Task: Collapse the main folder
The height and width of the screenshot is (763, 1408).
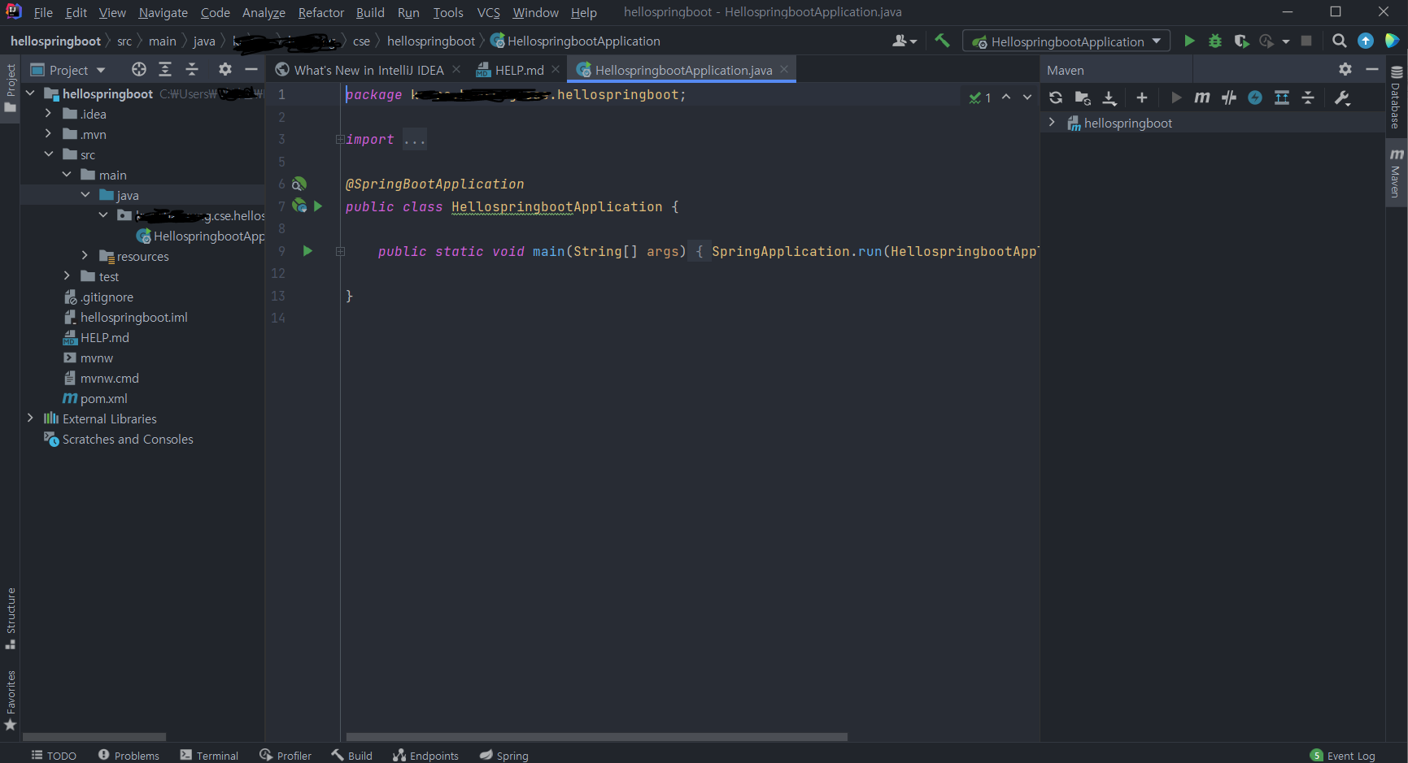Action: click(x=67, y=175)
